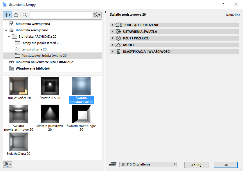The height and width of the screenshot is (171, 243).
Task: Open the settings gear menu
Action: [x=97, y=14]
